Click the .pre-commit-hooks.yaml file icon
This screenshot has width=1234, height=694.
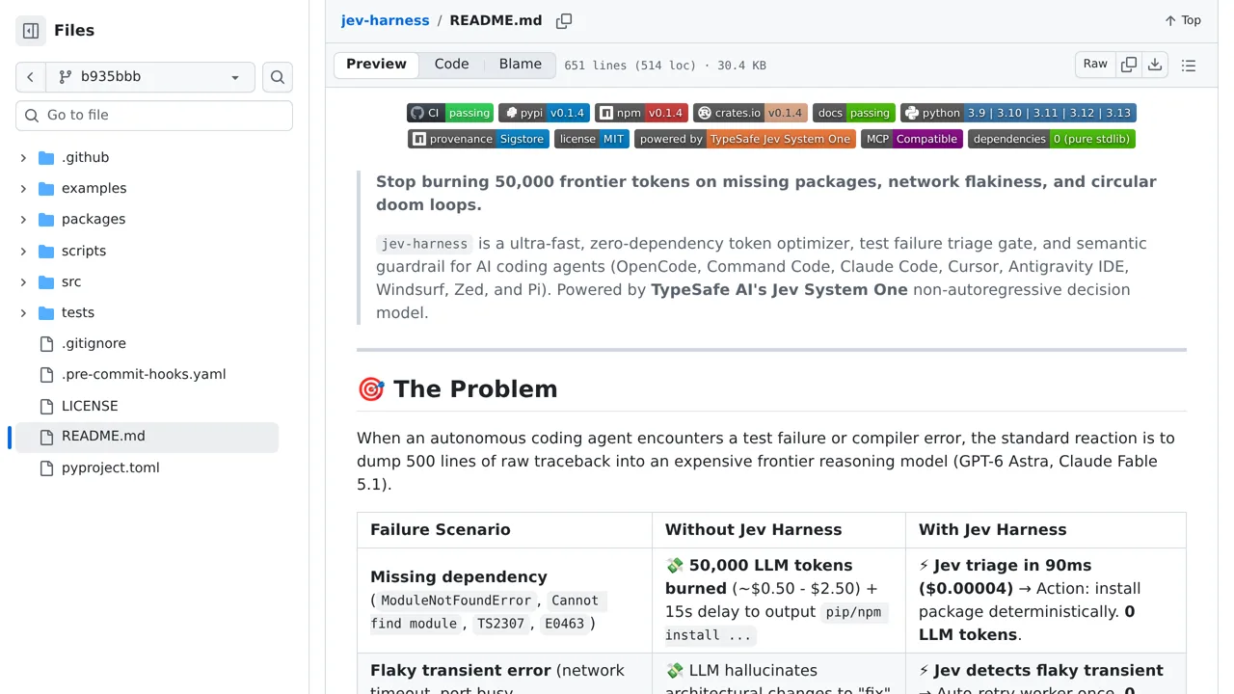[46, 374]
